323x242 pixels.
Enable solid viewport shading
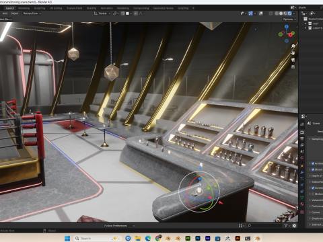point(281,13)
